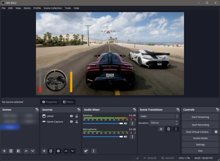Move source down with arrow icon
Image resolution: width=220 pixels, height=161 pixels.
(73, 151)
